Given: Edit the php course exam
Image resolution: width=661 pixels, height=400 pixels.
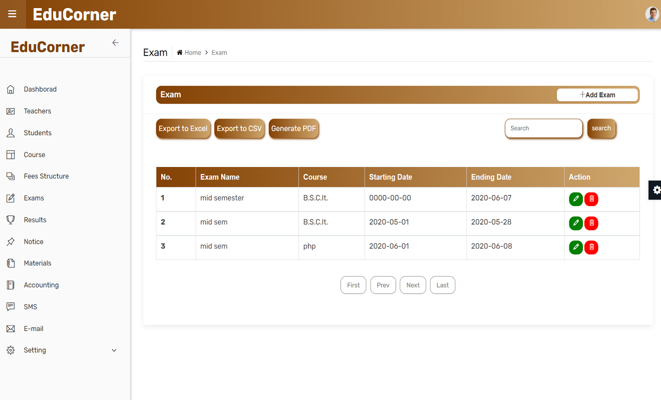Looking at the screenshot, I should click(x=576, y=247).
